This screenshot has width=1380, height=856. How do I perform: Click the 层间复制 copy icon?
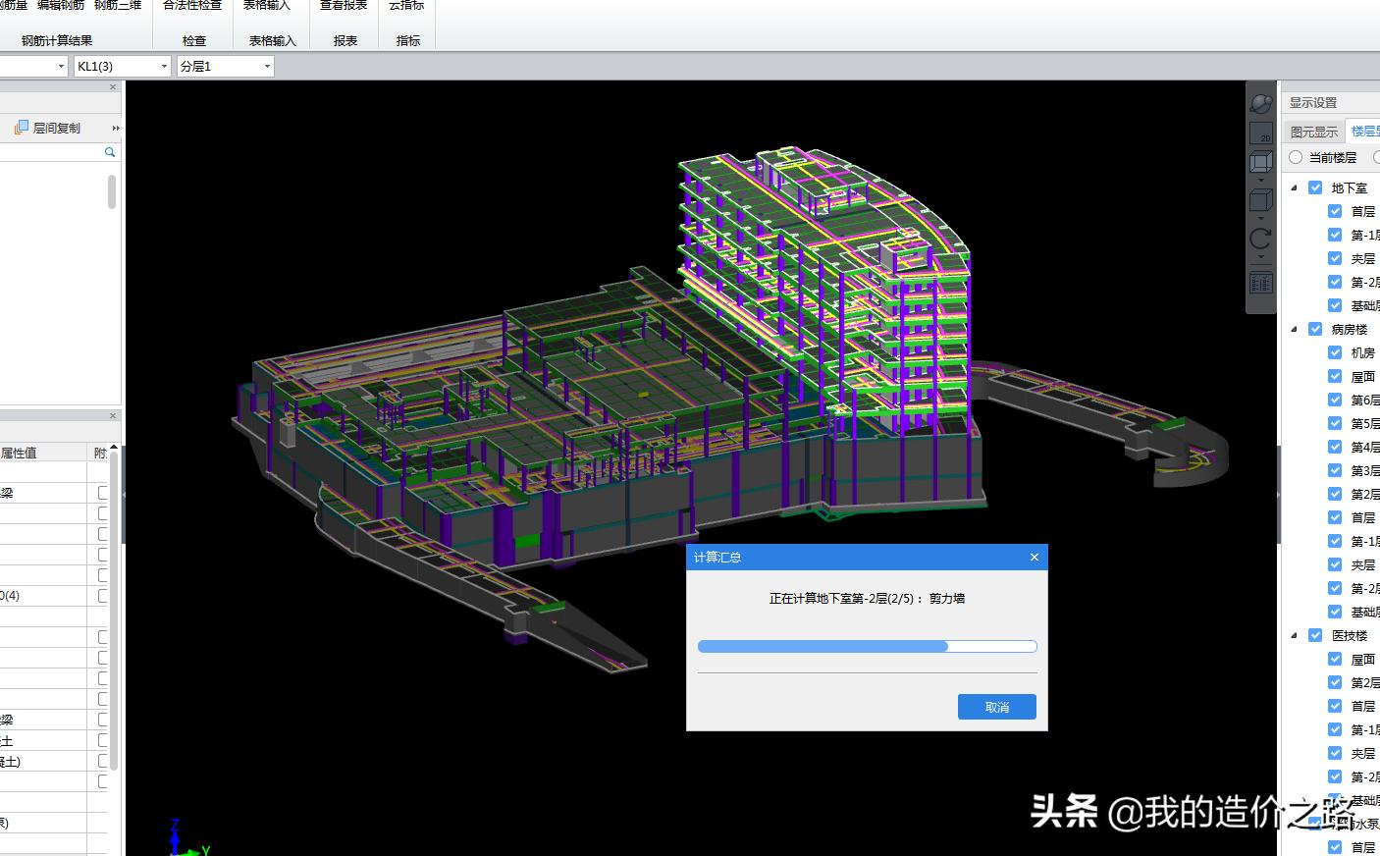(x=22, y=128)
